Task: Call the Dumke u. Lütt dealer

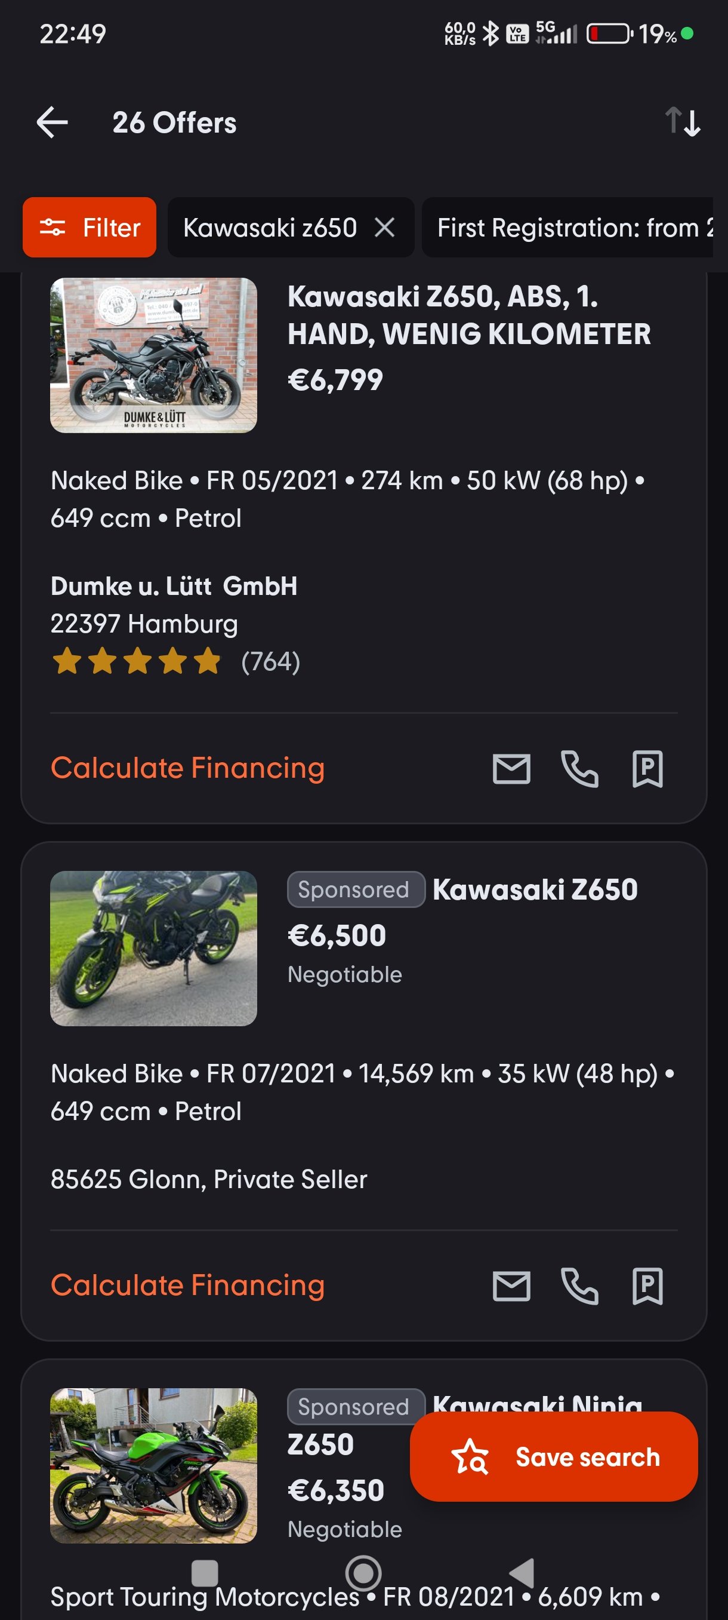Action: click(x=579, y=769)
